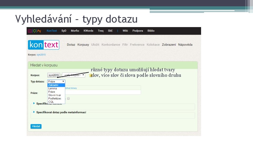Open the SkE tool link

pyautogui.click(x=110, y=31)
